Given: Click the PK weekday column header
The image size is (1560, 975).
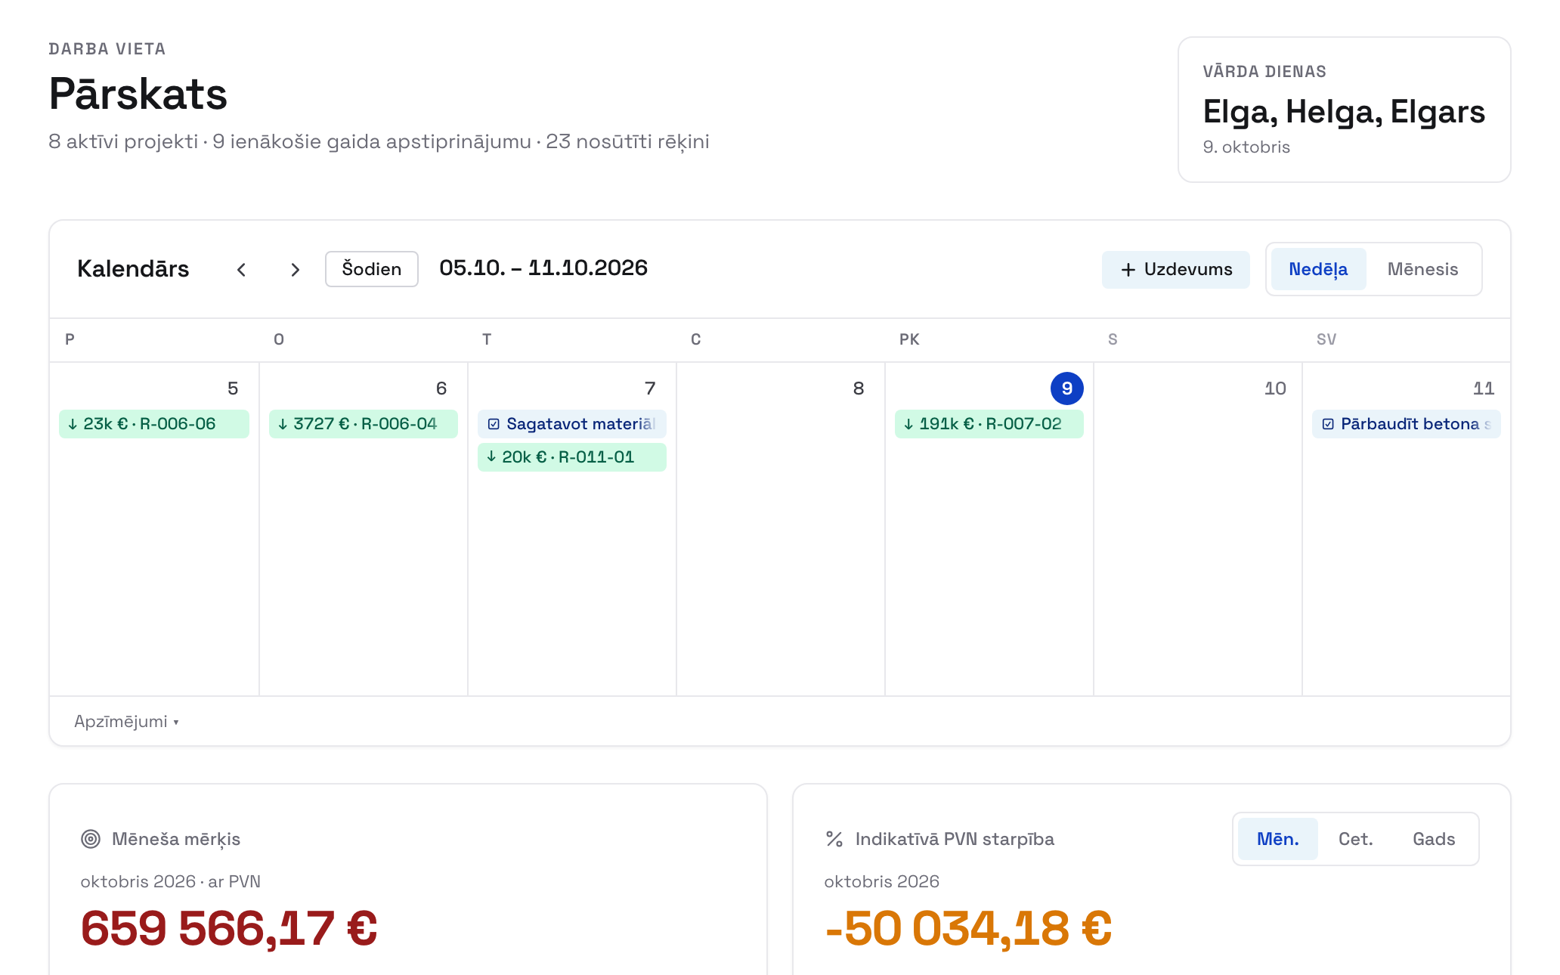Looking at the screenshot, I should (909, 339).
